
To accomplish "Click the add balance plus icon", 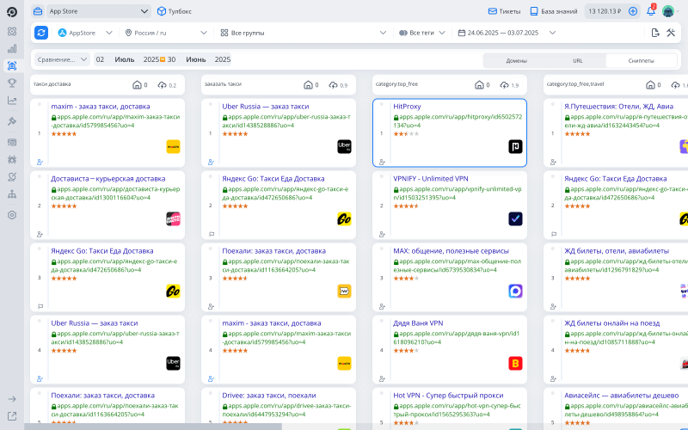I will click(x=633, y=11).
